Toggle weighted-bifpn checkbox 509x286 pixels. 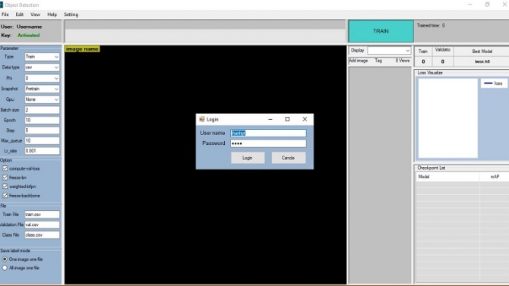click(5, 187)
